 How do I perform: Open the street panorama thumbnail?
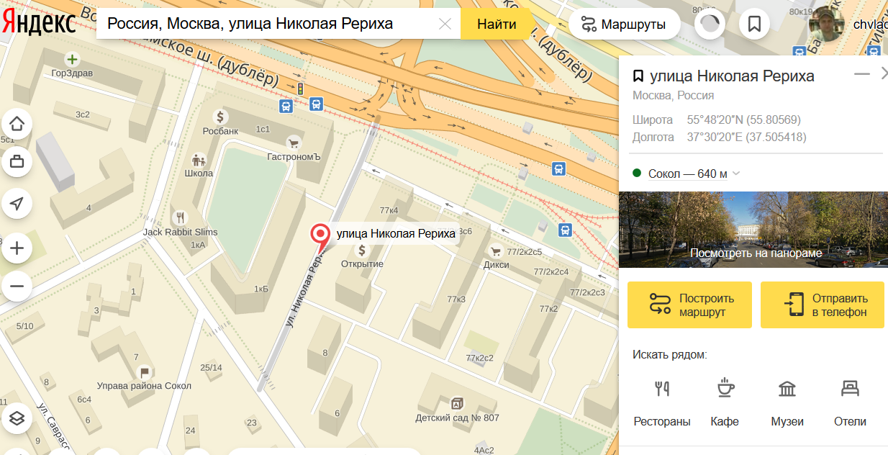click(x=753, y=229)
